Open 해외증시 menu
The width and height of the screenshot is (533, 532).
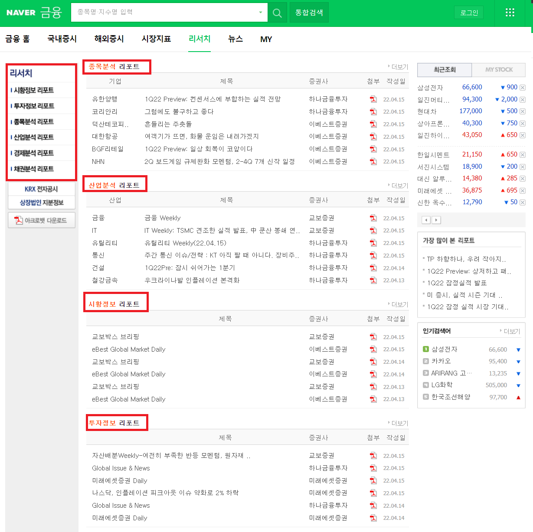tap(109, 39)
